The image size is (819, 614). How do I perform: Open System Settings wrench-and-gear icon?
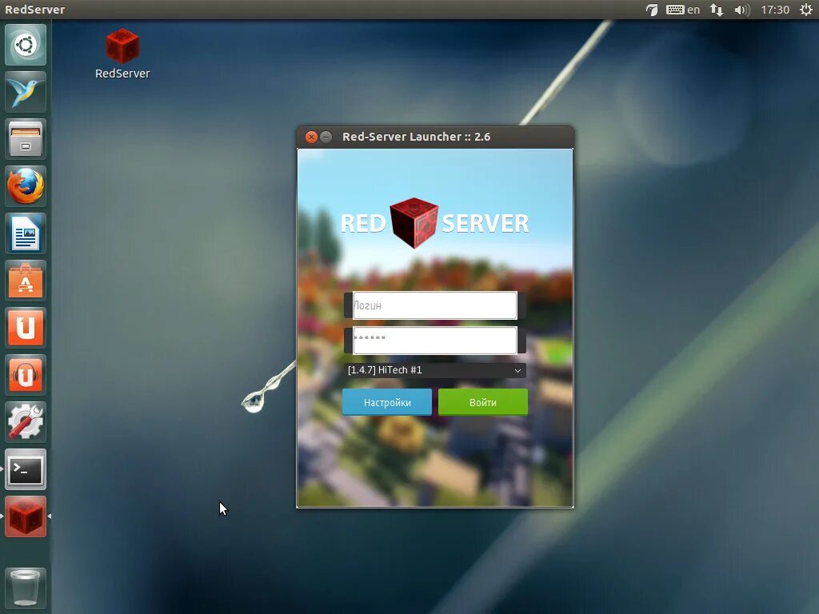coord(26,422)
